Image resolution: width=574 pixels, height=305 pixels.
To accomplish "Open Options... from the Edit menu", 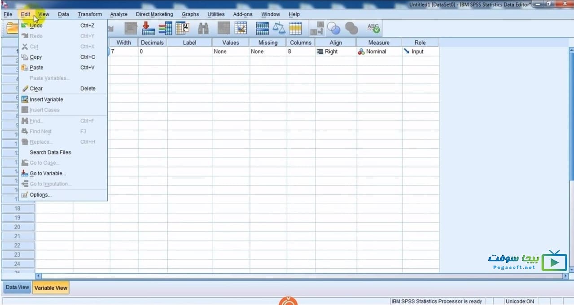I will tap(63, 195).
